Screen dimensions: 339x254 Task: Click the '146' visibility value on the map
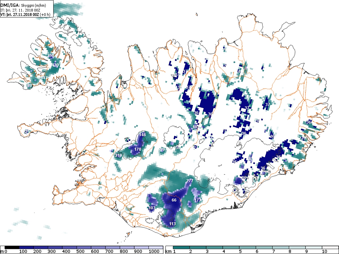pos(142,134)
